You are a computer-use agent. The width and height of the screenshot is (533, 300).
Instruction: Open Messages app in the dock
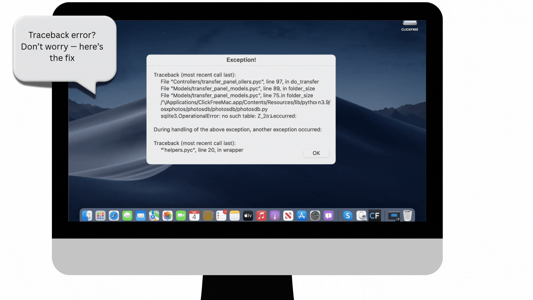tap(127, 216)
